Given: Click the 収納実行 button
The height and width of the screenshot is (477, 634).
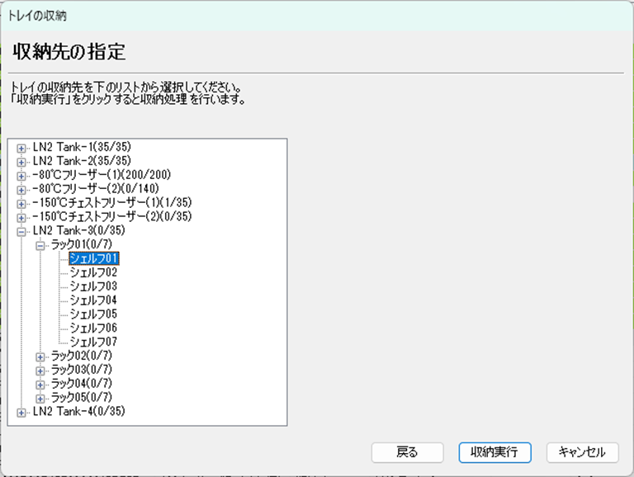Looking at the screenshot, I should (x=494, y=452).
